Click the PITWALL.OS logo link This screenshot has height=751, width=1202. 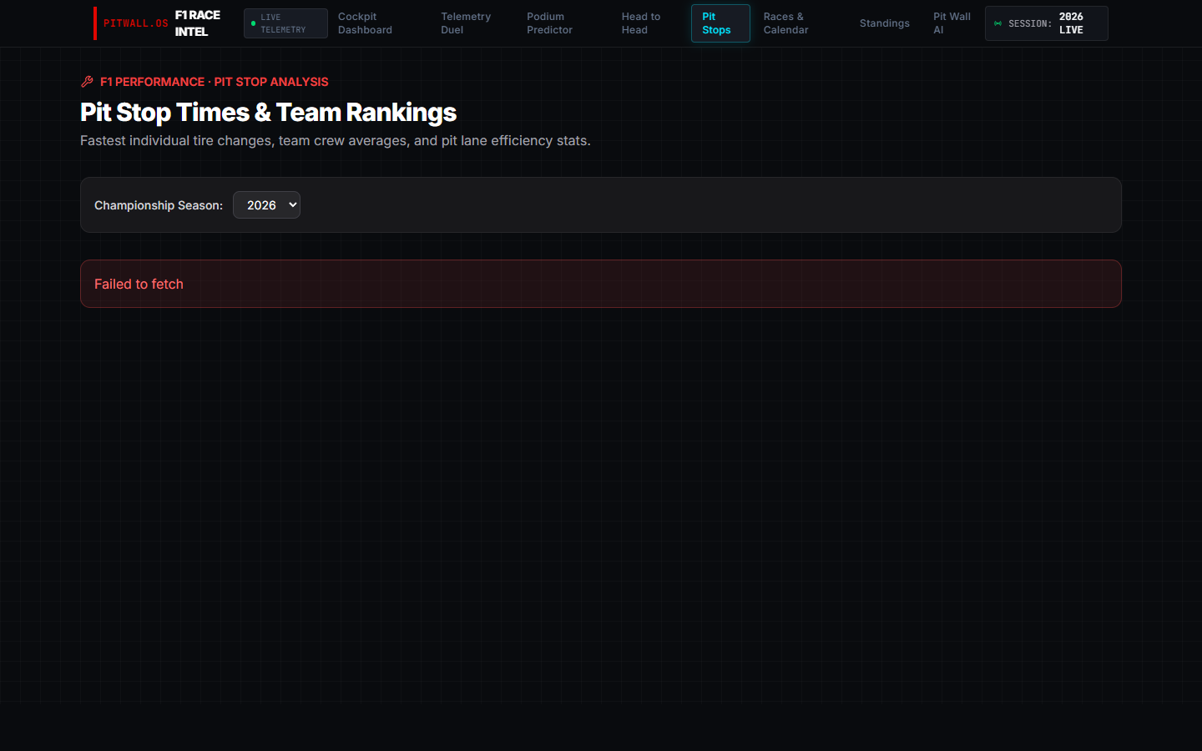click(x=136, y=23)
